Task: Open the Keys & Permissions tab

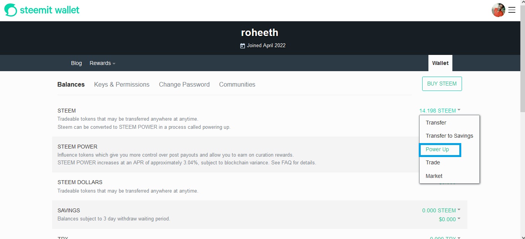Action: pyautogui.click(x=122, y=84)
